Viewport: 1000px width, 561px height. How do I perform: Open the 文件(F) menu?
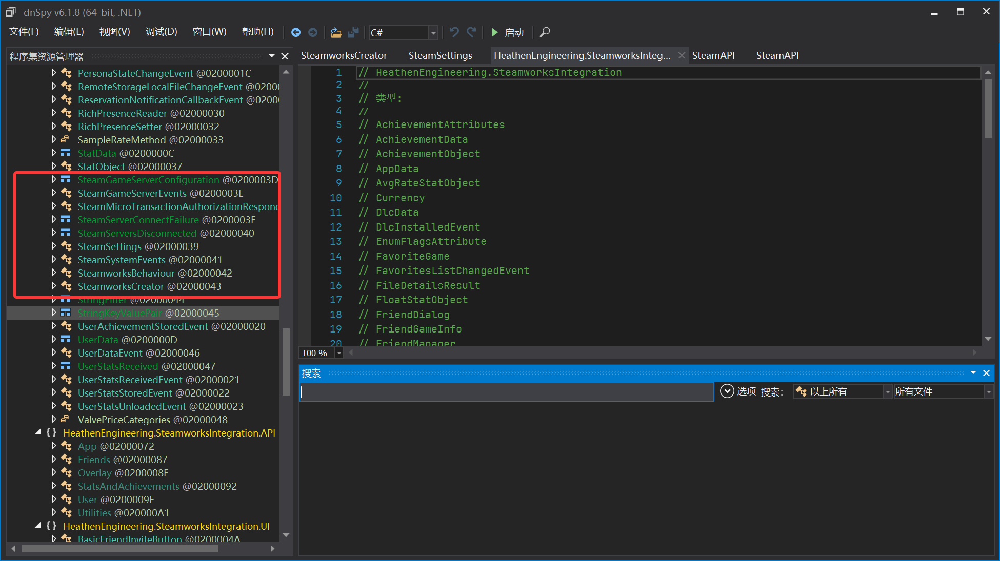(x=24, y=32)
